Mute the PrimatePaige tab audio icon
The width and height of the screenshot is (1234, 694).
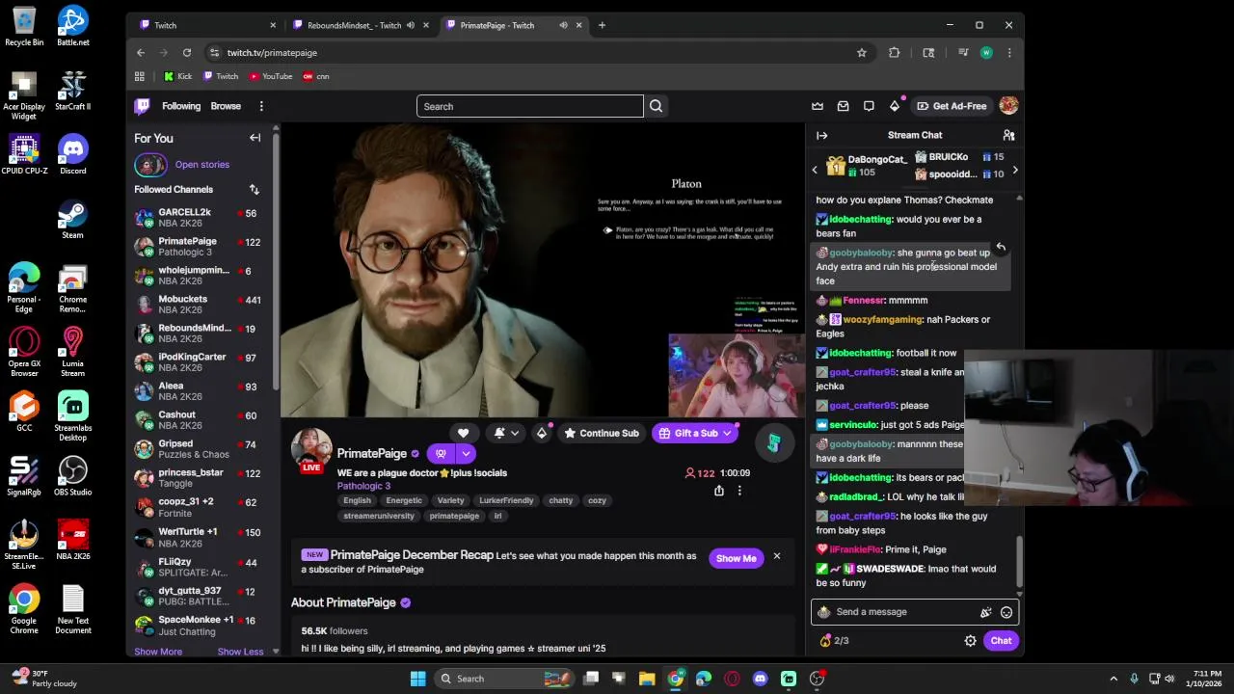pyautogui.click(x=563, y=25)
